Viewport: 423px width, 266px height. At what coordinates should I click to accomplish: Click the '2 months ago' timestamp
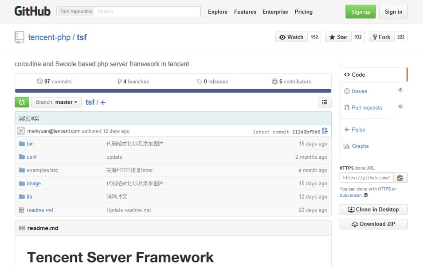point(311,157)
